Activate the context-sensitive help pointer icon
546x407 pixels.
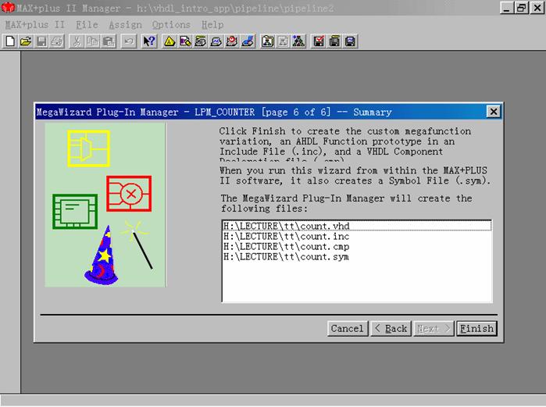149,41
